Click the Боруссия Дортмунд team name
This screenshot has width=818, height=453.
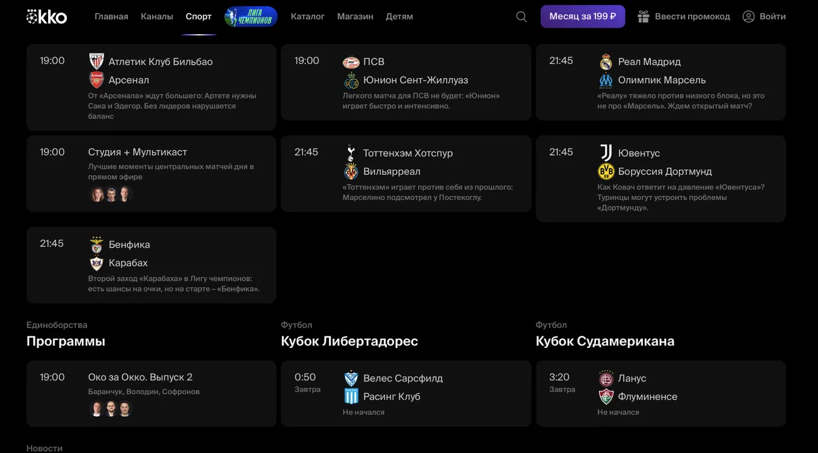pyautogui.click(x=665, y=171)
